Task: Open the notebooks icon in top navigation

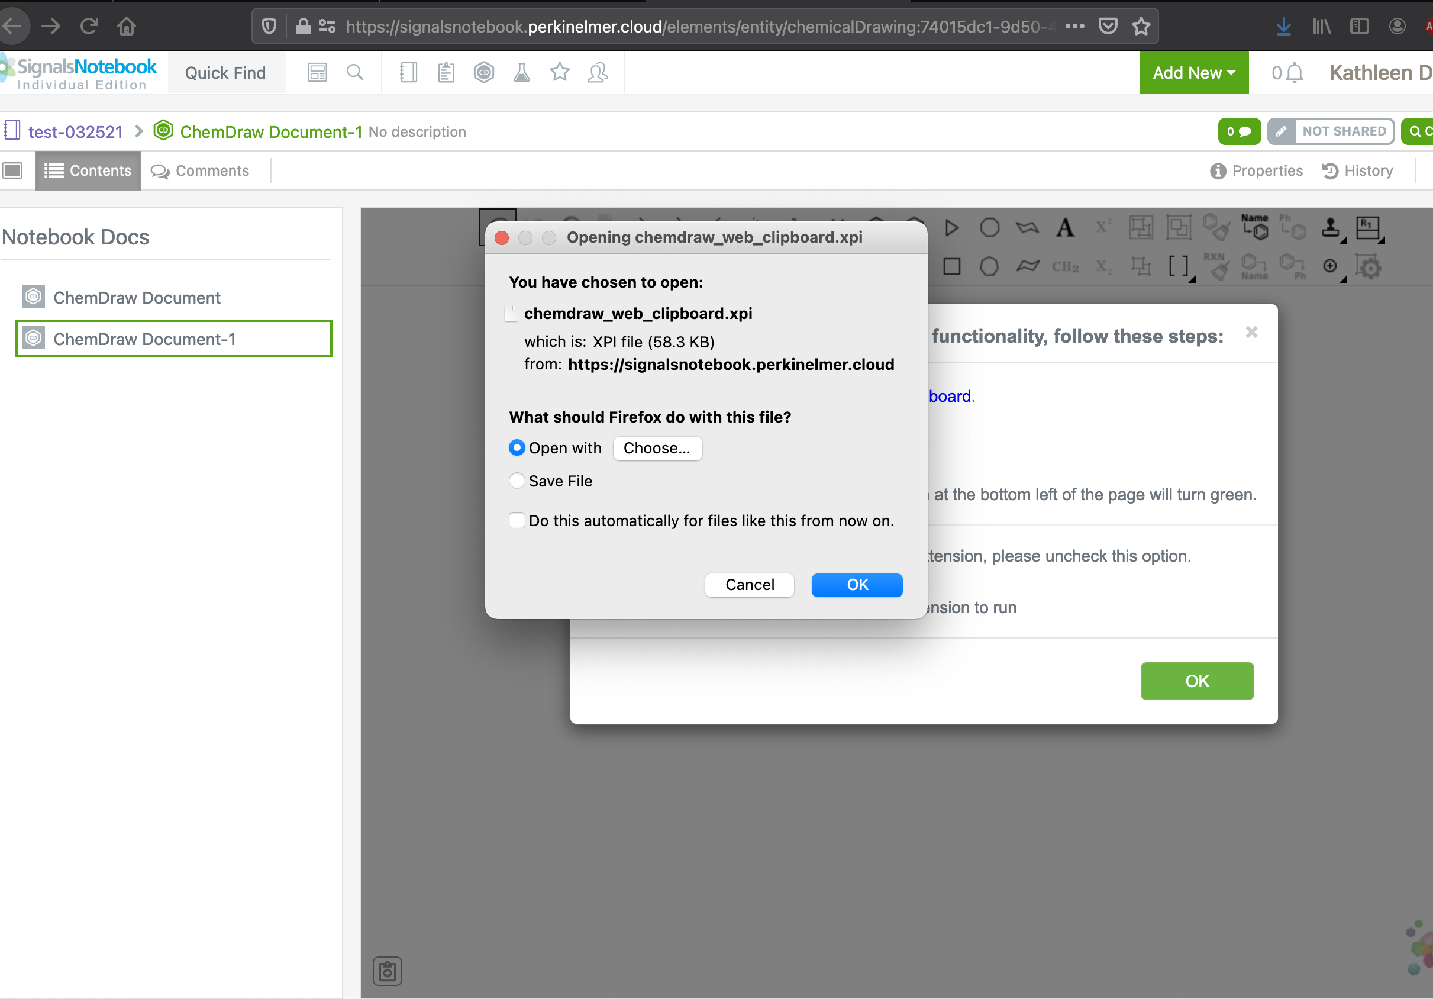Action: [408, 72]
